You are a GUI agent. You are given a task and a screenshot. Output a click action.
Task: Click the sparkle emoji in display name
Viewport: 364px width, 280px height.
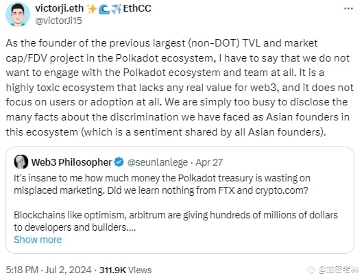pos(92,9)
